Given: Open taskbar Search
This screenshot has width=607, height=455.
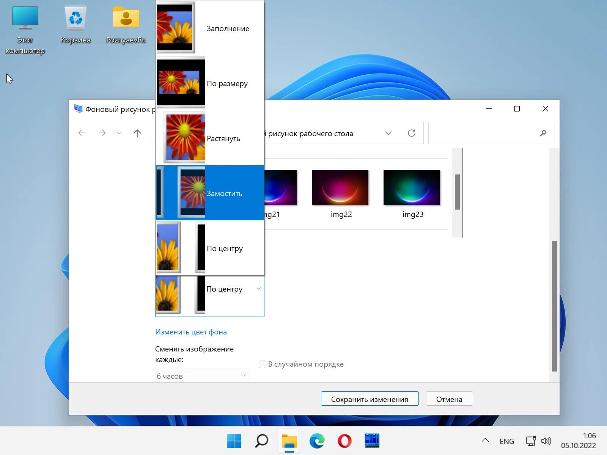Looking at the screenshot, I should click(262, 441).
